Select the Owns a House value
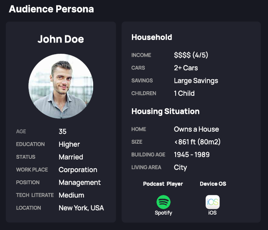268x230 pixels. 196,129
